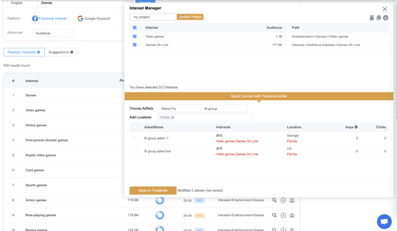Click the 500 results found text

(x=17, y=66)
